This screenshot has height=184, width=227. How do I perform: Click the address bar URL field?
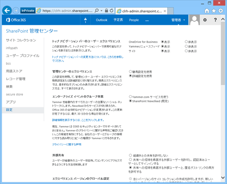click(67, 11)
